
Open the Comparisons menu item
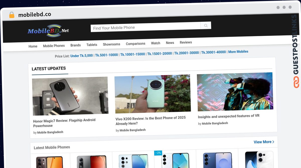pos(135,44)
